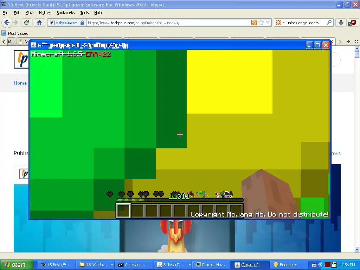The height and width of the screenshot is (270, 360).
Task: Open the Most Visited bookmarks folder
Action: coord(15,33)
